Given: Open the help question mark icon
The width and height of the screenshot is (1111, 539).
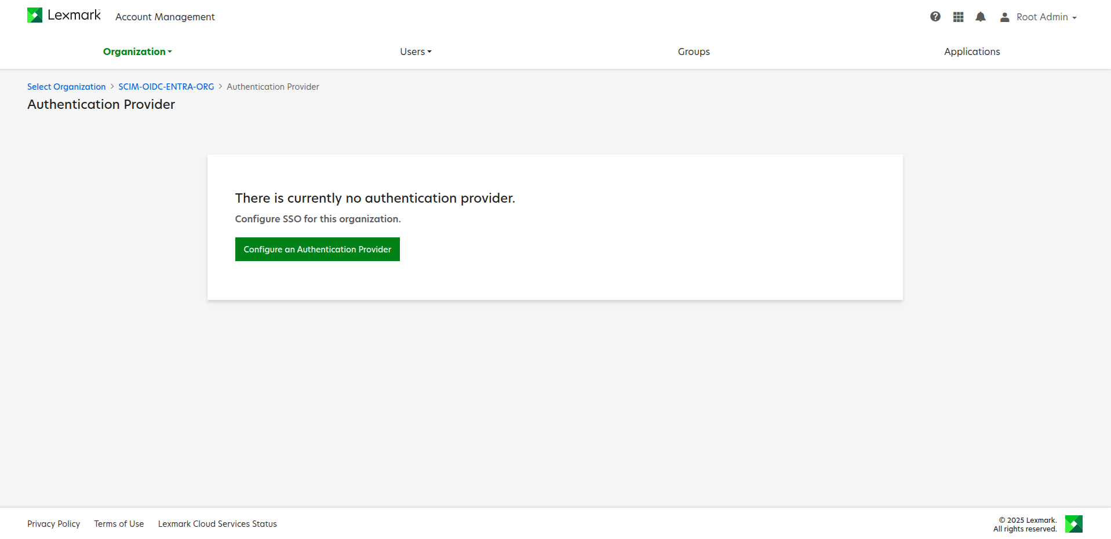Looking at the screenshot, I should pos(935,17).
